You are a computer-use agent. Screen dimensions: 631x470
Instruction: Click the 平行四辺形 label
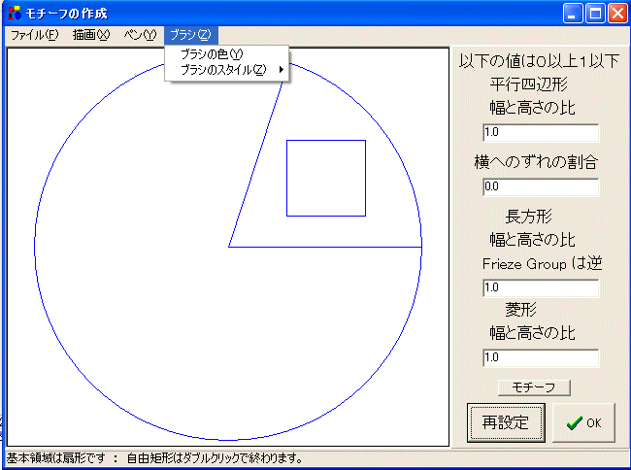pyautogui.click(x=528, y=84)
